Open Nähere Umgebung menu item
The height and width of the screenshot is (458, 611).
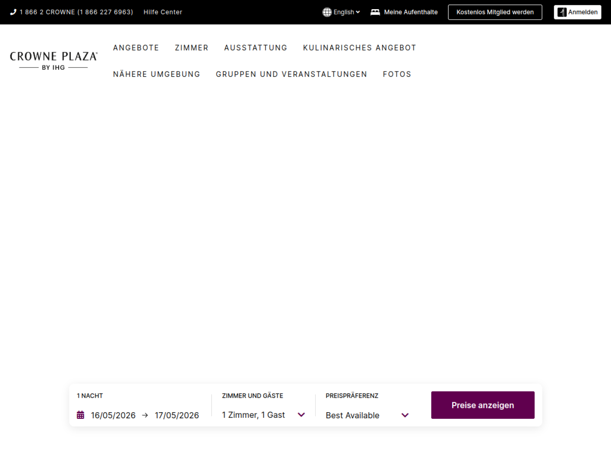157,74
